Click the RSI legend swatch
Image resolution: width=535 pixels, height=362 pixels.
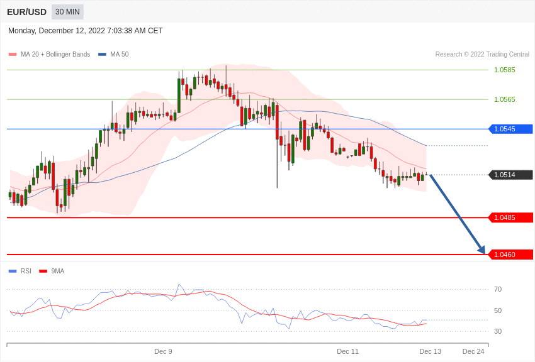pyautogui.click(x=13, y=271)
